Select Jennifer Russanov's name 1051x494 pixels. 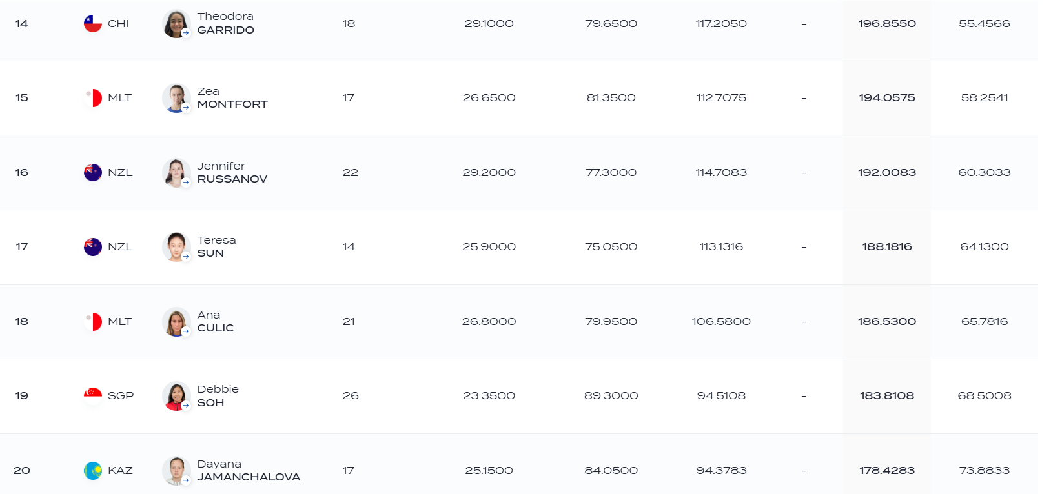click(x=232, y=172)
